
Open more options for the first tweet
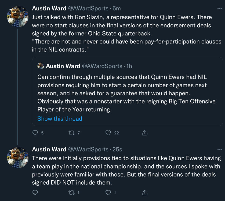click(x=220, y=9)
